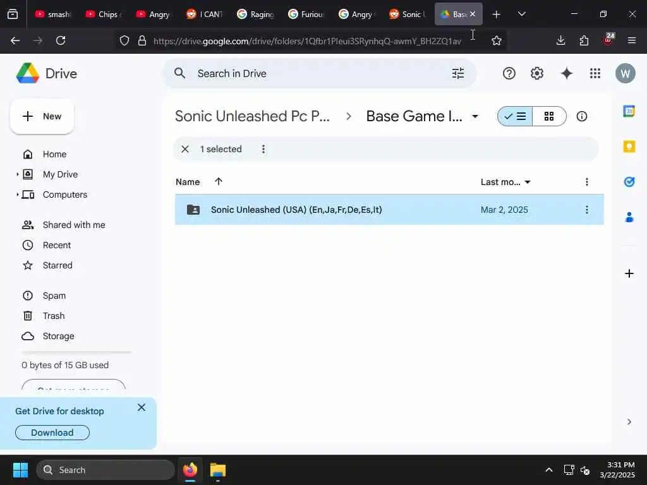The width and height of the screenshot is (647, 485).
Task: Open File Explorer from taskbar
Action: coord(218,470)
